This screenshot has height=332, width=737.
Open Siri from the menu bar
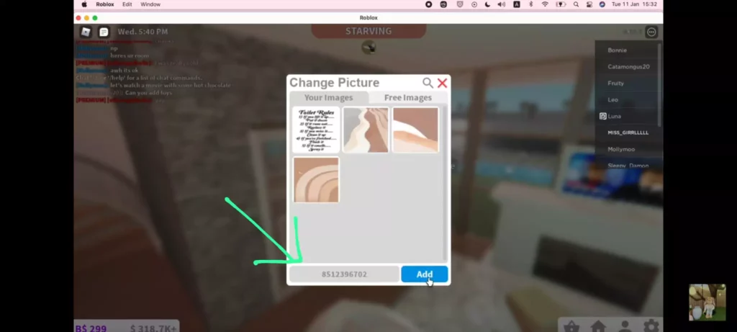click(x=602, y=4)
